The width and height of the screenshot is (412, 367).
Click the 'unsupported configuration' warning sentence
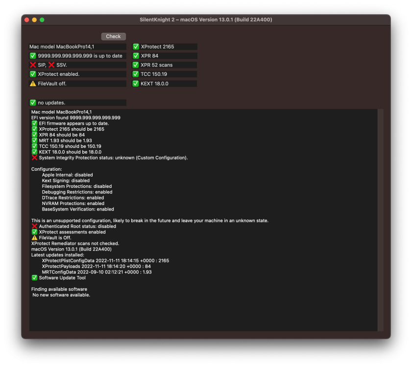click(x=150, y=221)
